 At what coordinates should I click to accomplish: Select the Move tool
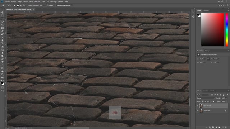click(x=3, y=13)
